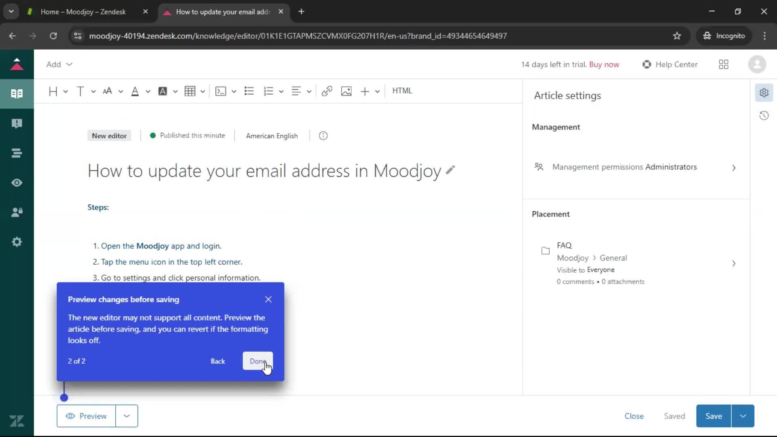The image size is (777, 437).
Task: Show article info icon
Action: (x=323, y=136)
